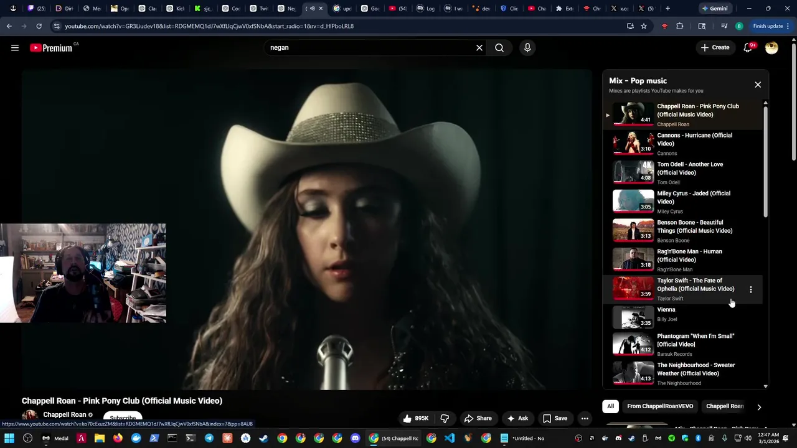Subscribe to Chappell Roan channel
This screenshot has width=797, height=448.
click(x=123, y=419)
